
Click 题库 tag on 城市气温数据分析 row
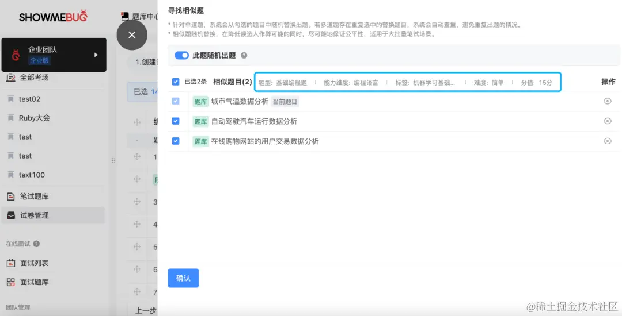201,102
